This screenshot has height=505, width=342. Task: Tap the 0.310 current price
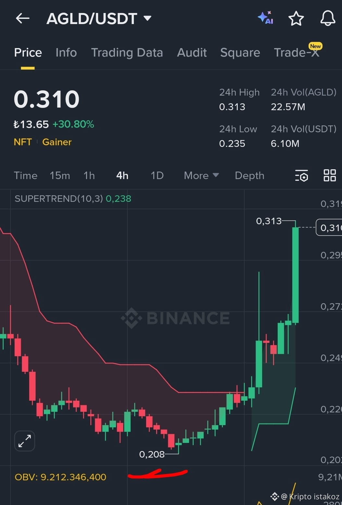click(x=46, y=99)
